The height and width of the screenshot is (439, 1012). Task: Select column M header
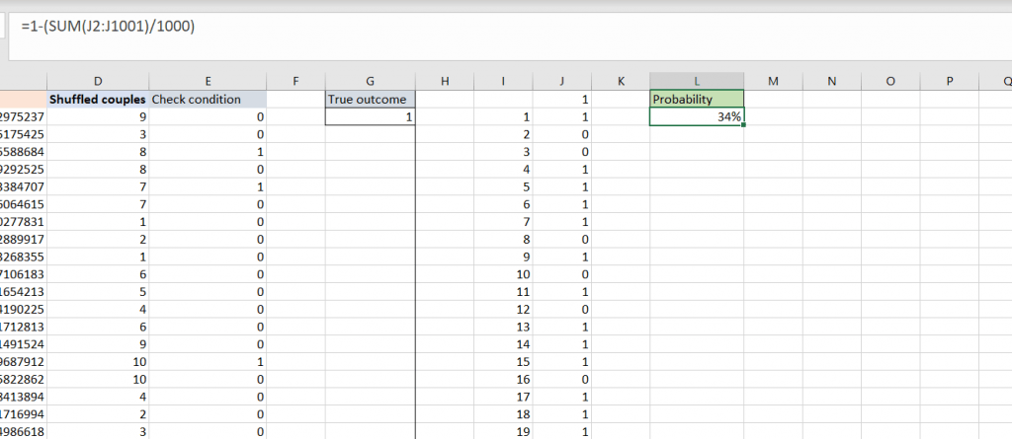(773, 81)
